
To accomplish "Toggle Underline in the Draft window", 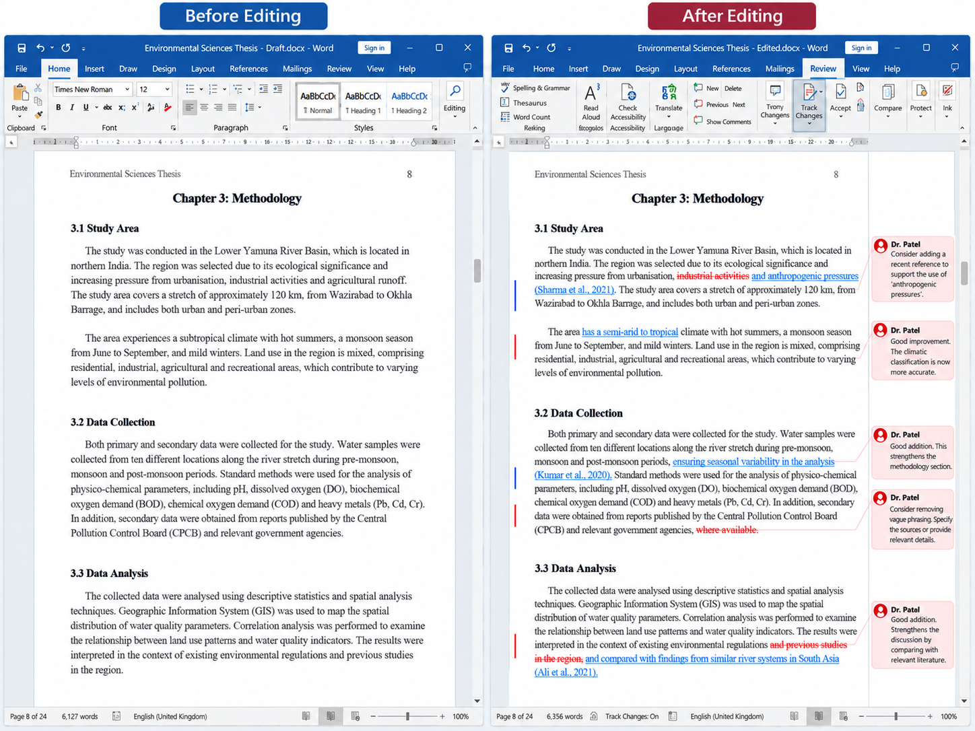I will [x=86, y=108].
